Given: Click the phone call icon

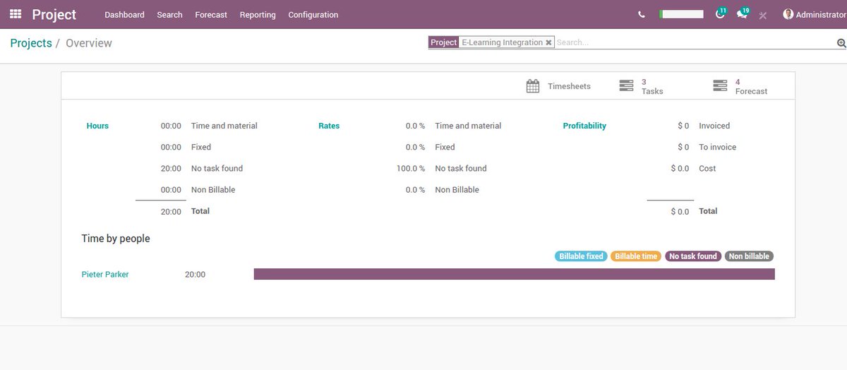Looking at the screenshot, I should [x=641, y=14].
